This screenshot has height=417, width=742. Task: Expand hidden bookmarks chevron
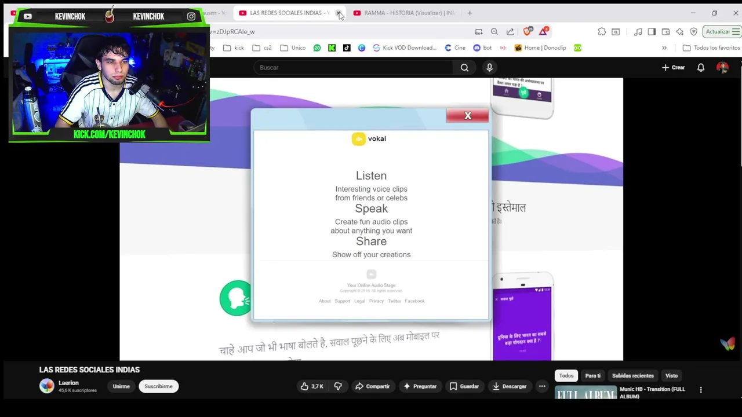(x=664, y=48)
